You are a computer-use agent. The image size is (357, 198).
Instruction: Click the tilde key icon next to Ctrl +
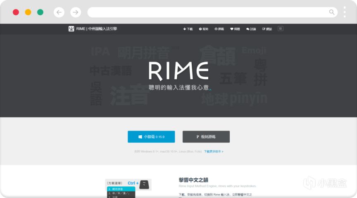(144, 184)
